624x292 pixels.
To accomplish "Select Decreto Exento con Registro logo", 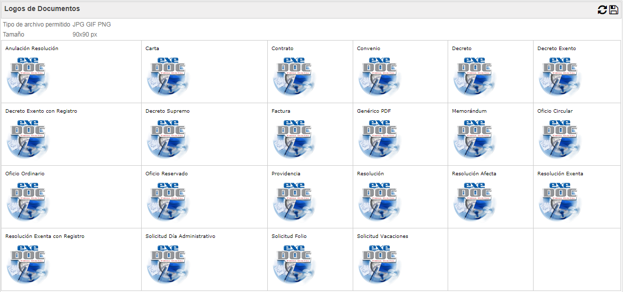I will (x=28, y=139).
